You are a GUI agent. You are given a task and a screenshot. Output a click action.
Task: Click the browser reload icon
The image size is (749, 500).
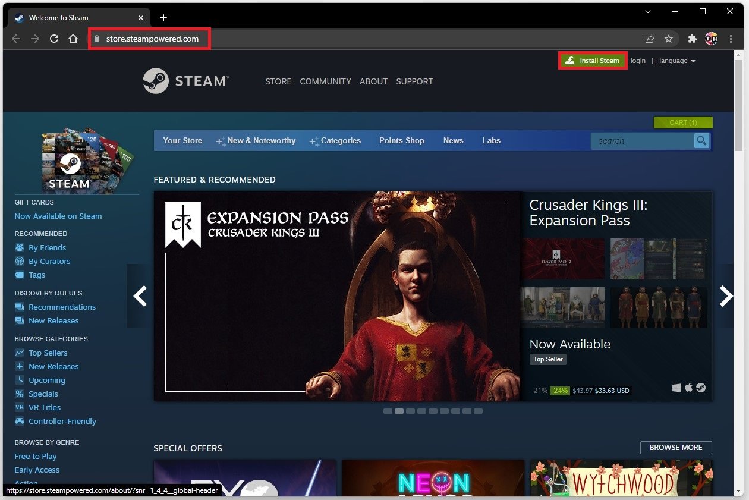[x=54, y=39]
